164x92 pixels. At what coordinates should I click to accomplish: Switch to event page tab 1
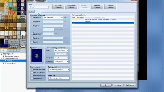click(x=32, y=11)
